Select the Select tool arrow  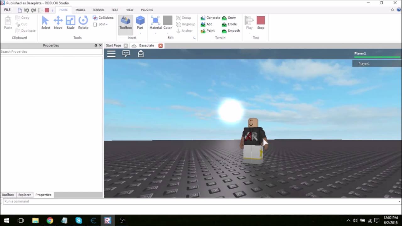(x=46, y=23)
